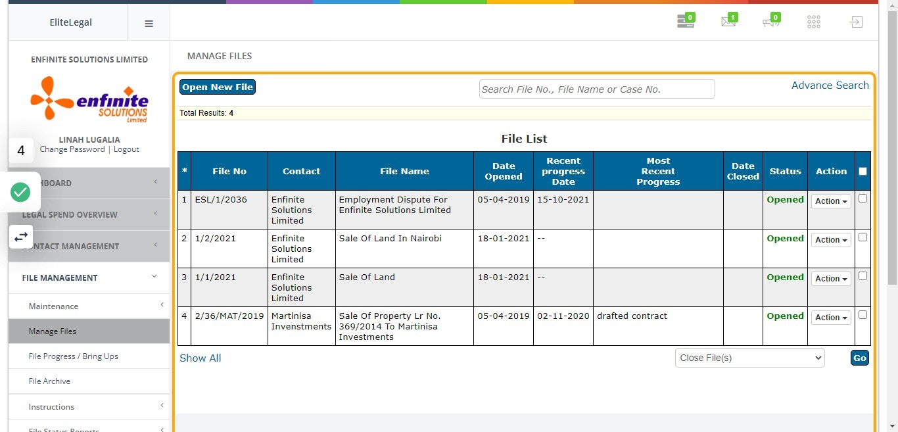Open the Action dropdown for ESL/1/2036

831,201
